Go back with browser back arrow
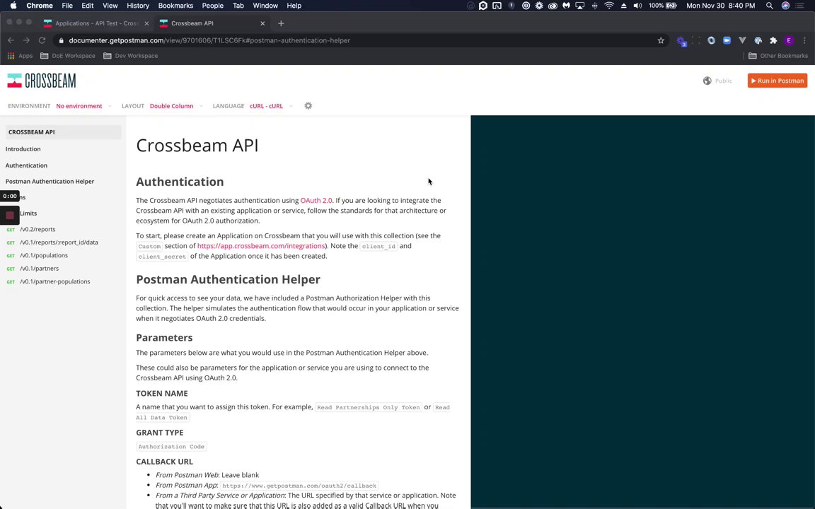This screenshot has width=815, height=509. click(11, 40)
